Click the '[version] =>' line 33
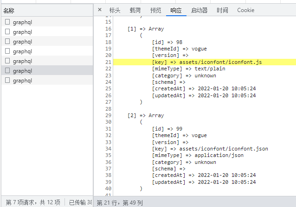The image size is (296, 207). [x=170, y=142]
